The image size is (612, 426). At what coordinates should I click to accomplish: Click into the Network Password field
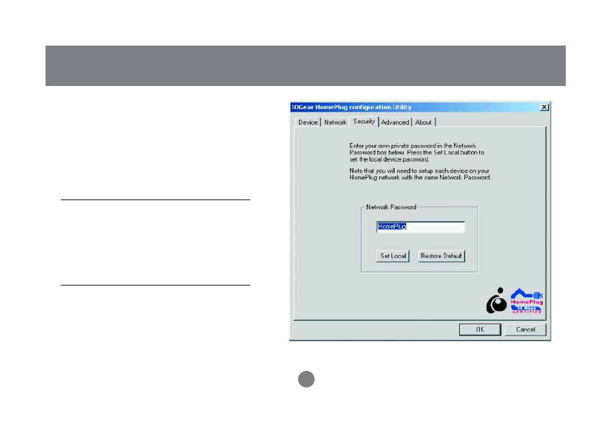(420, 227)
